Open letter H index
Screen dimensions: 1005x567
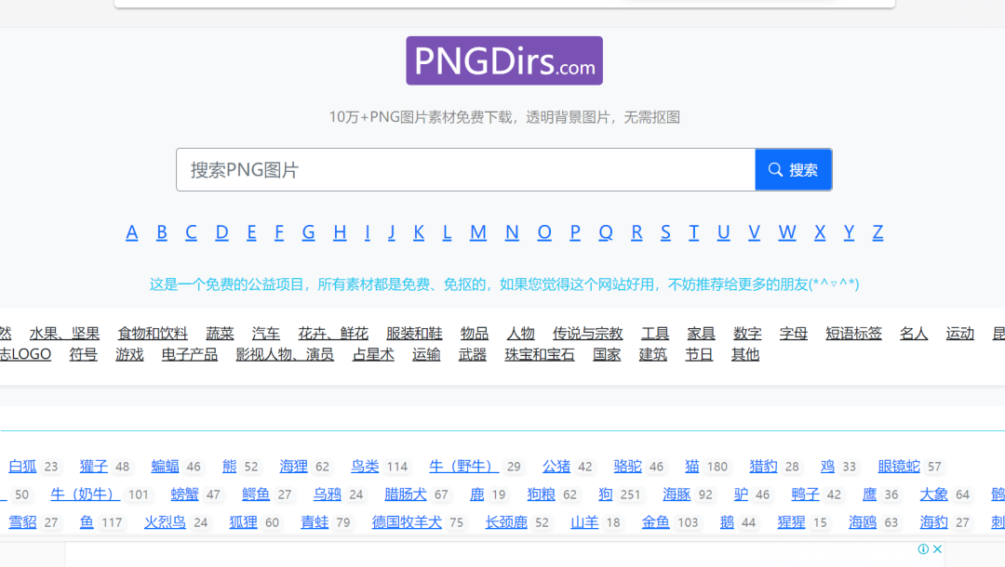(340, 232)
